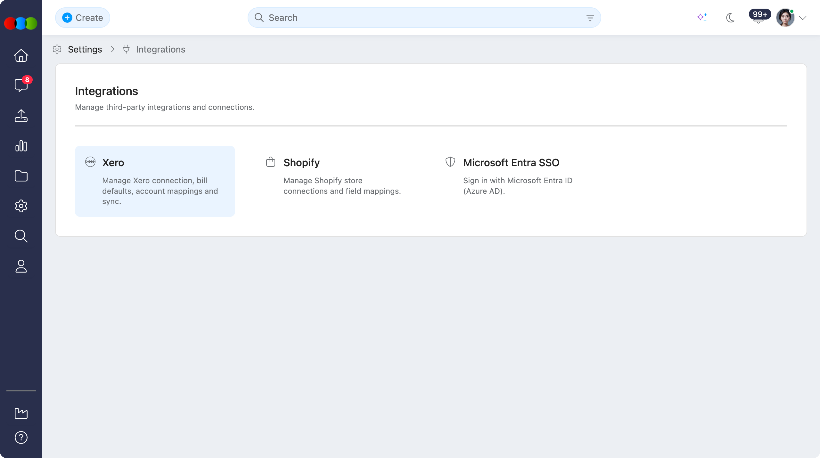820x458 pixels.
Task: Open the AI sparkle assistant icon
Action: click(x=702, y=17)
